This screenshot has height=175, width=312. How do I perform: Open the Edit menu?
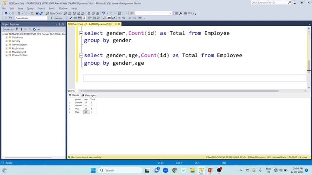12,9
